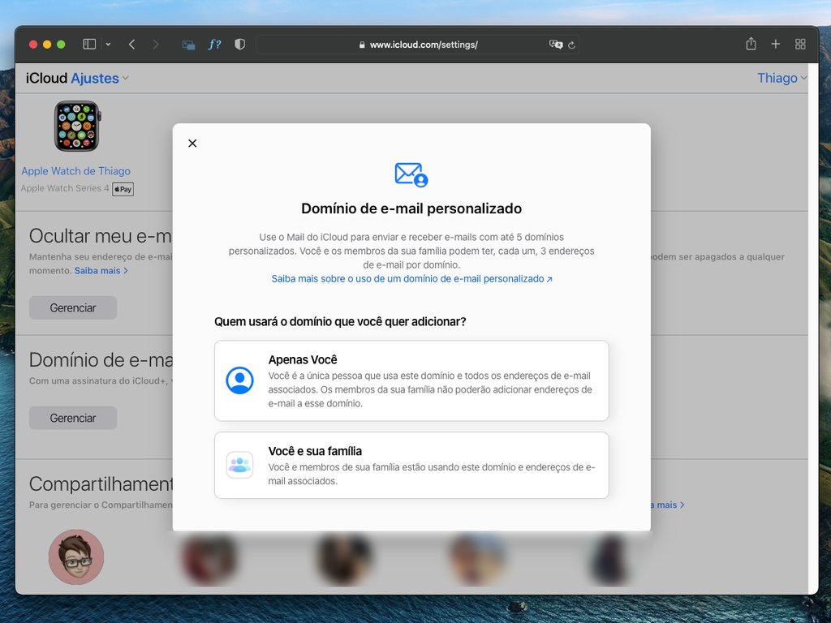Close the custom email domain dialog
Viewport: 831px width, 623px height.
click(x=192, y=143)
